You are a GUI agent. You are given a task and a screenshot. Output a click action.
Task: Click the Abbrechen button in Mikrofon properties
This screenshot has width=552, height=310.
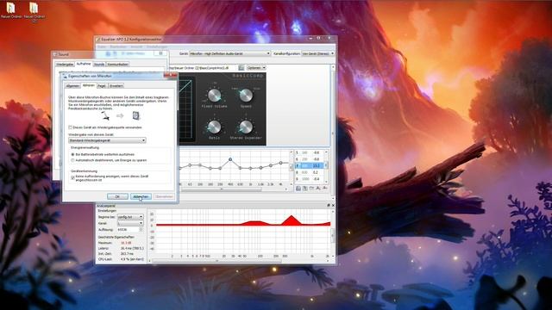pos(141,196)
